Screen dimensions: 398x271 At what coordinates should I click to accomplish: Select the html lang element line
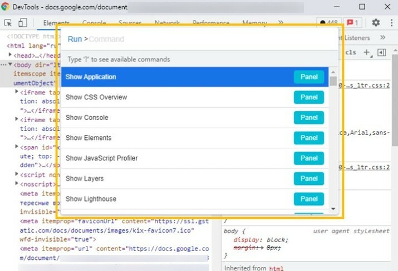click(33, 46)
